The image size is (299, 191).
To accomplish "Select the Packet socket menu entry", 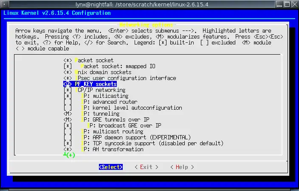I will click(x=94, y=61).
